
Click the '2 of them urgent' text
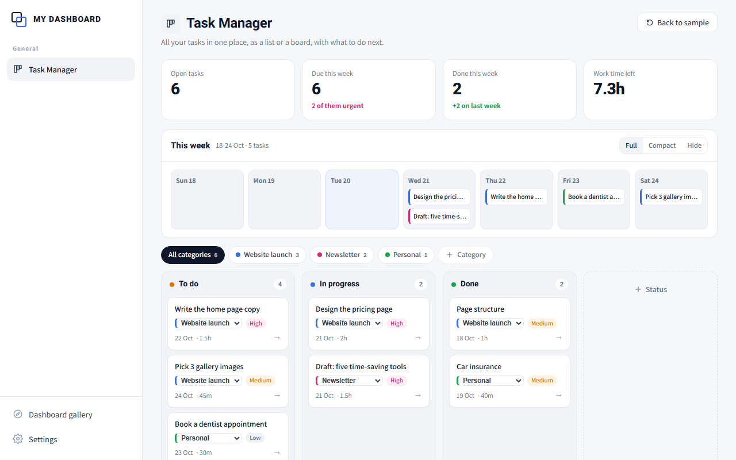tap(338, 106)
